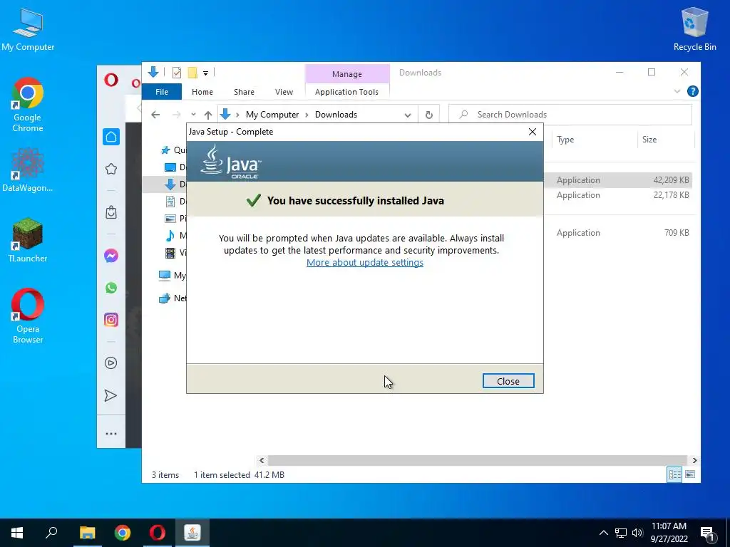Open WhatsApp in Opera sidebar
Screen dimensions: 730x547
pyautogui.click(x=110, y=288)
